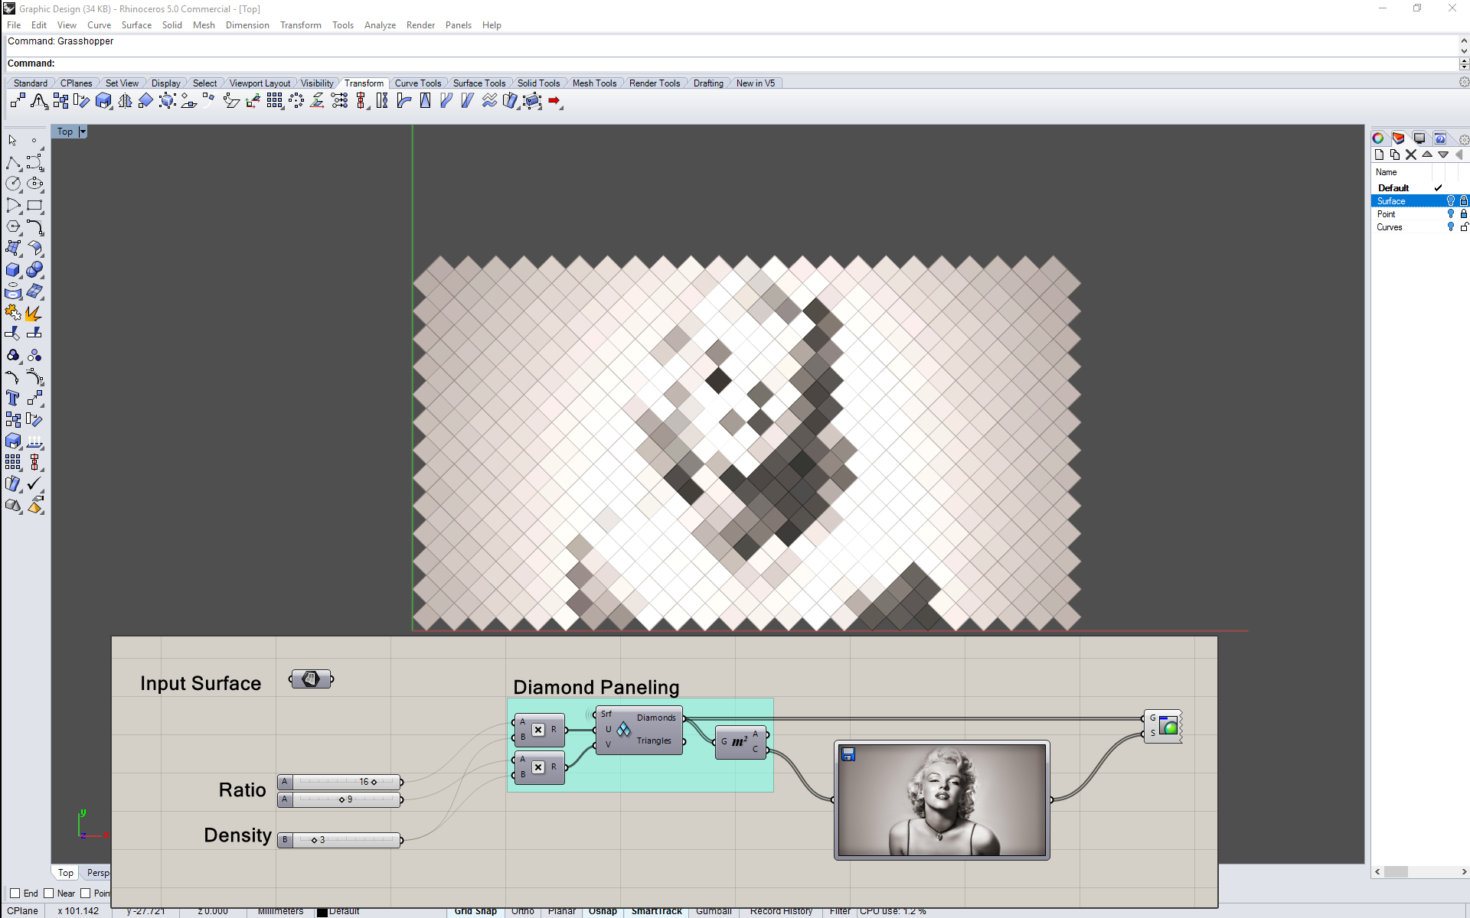Enable the Point osnap checkbox
Screen dimensions: 1470x918
click(86, 893)
